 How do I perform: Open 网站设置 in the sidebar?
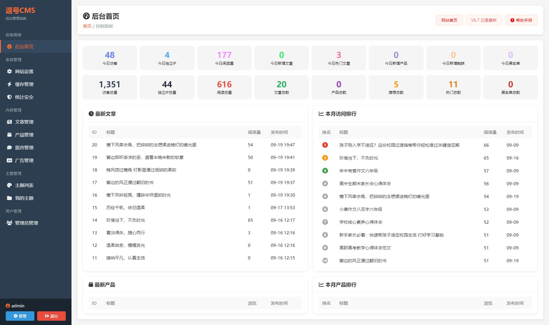click(36, 71)
